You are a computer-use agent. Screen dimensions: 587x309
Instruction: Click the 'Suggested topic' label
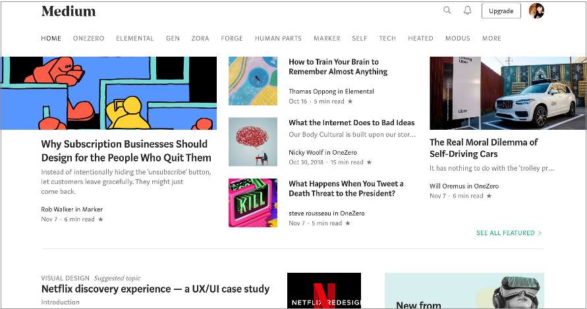click(117, 278)
